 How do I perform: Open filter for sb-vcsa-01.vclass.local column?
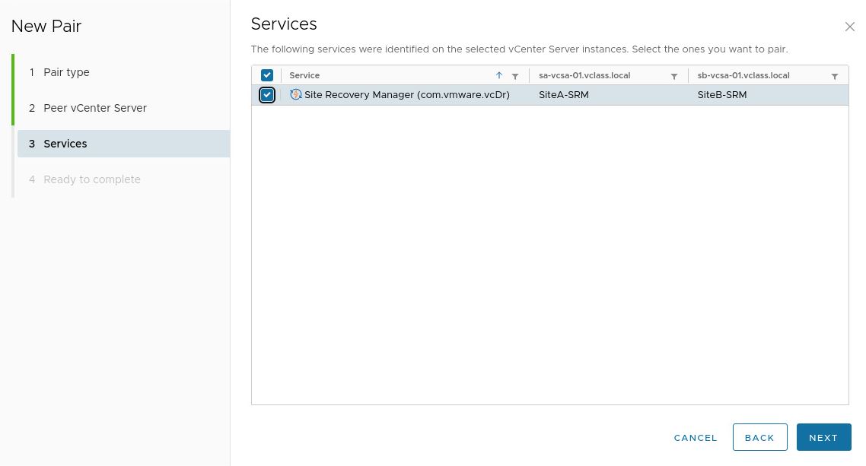[835, 76]
